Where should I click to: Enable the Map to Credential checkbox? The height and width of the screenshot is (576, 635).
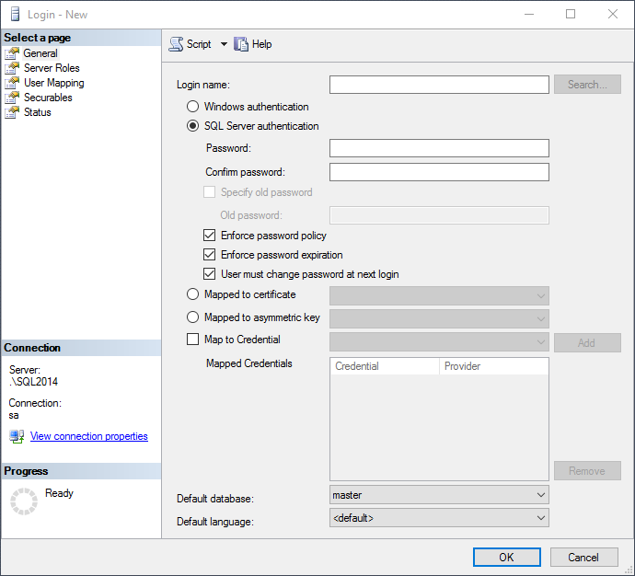192,340
